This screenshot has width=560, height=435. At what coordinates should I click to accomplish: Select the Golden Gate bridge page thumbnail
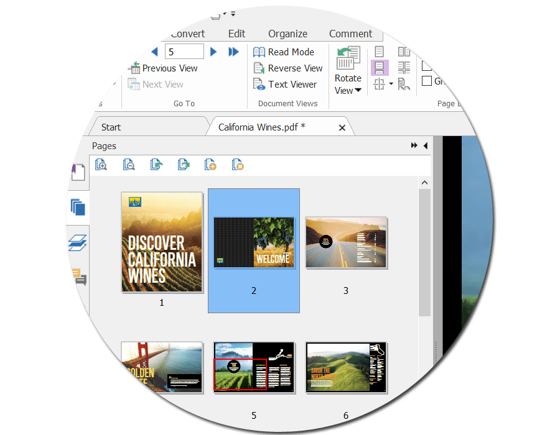click(x=162, y=367)
